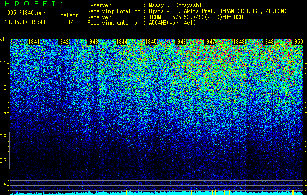Click the kHz axis unit label
Image resolution: width=307 pixels, height=195 pixels.
click(x=4, y=39)
